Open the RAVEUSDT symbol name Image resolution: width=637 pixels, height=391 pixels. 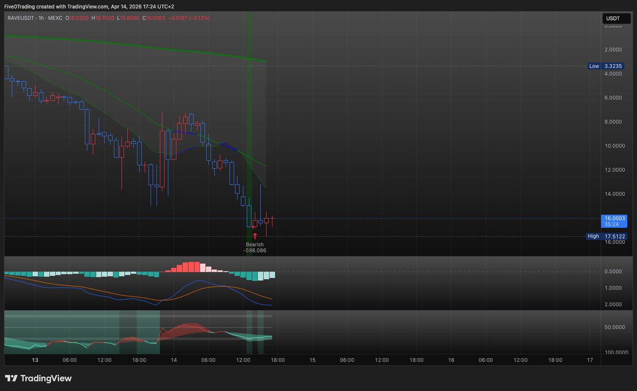click(x=22, y=18)
